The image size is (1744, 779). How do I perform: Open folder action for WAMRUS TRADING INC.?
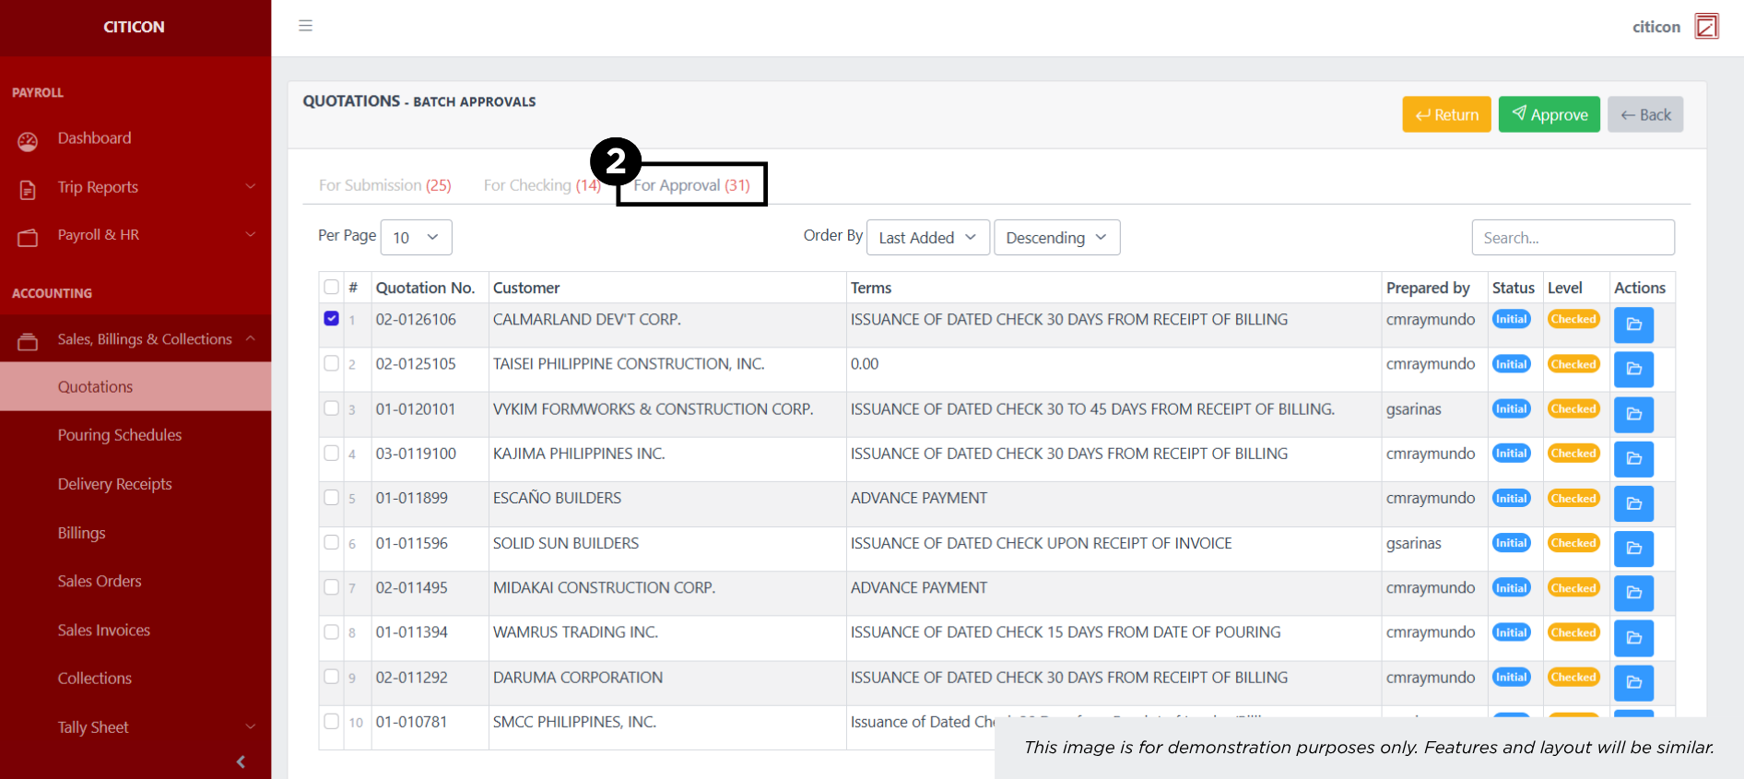pyautogui.click(x=1633, y=637)
